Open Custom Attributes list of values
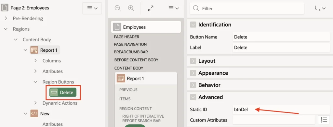The image size is (333, 127). coord(324,120)
